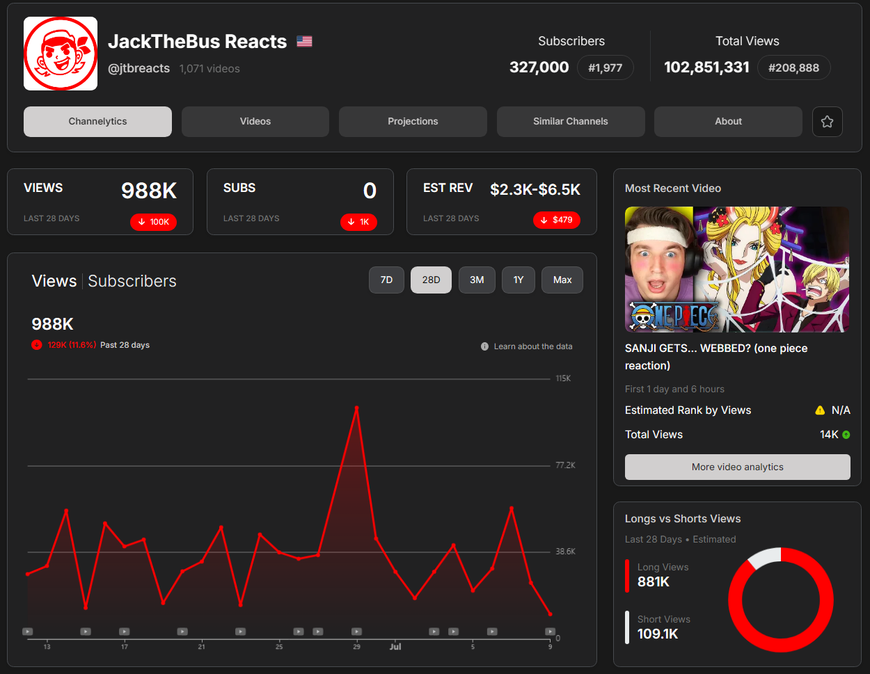The height and width of the screenshot is (674, 870).
Task: Click the More video analytics button
Action: pos(738,467)
